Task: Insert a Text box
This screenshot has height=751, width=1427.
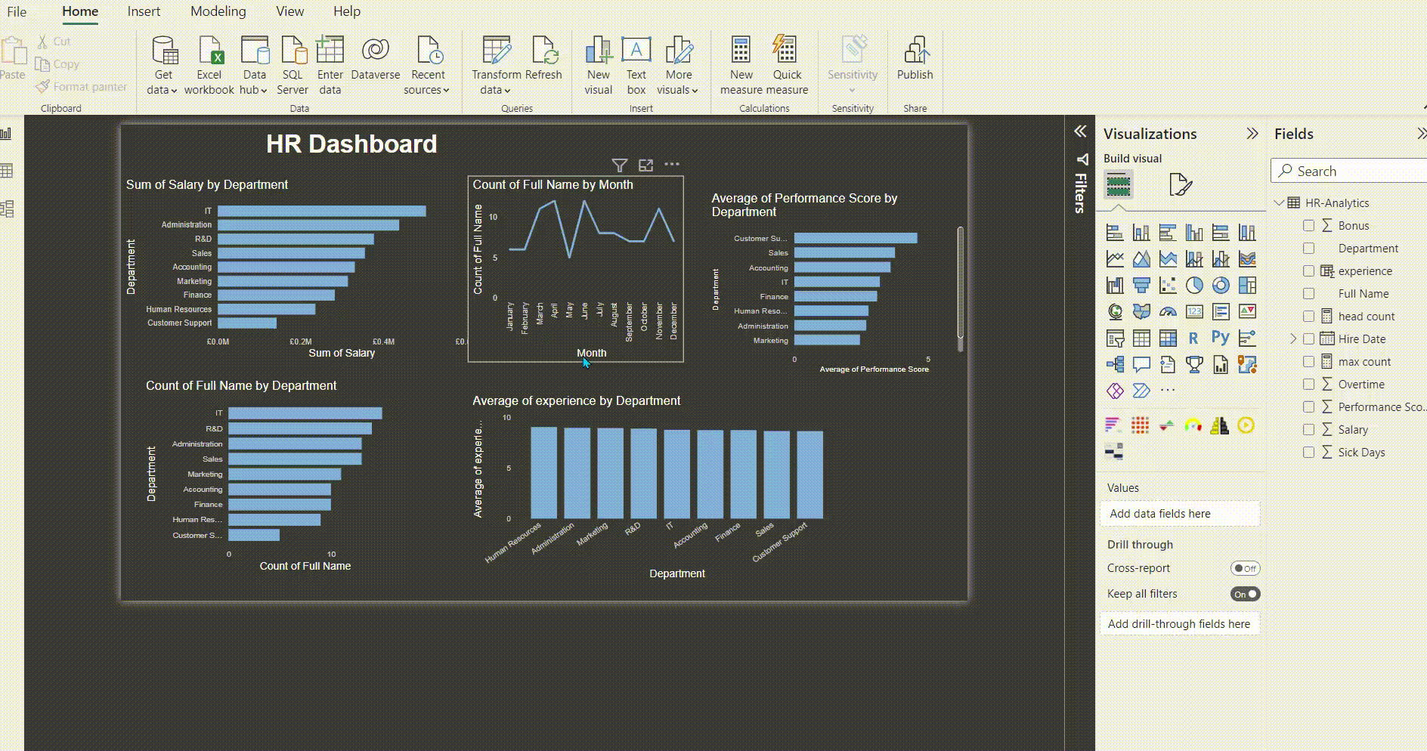Action: point(636,51)
